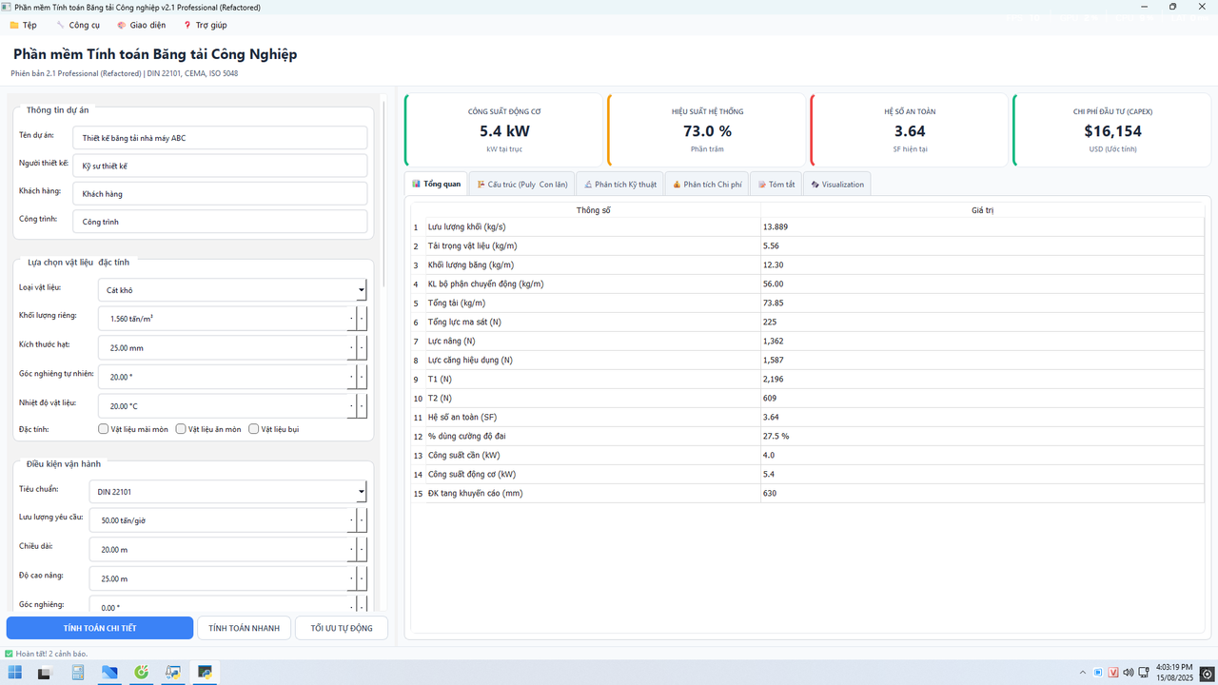The image size is (1218, 685).
Task: Start TỐI ƯU TỰ ĐỘNG optimization
Action: 342,628
